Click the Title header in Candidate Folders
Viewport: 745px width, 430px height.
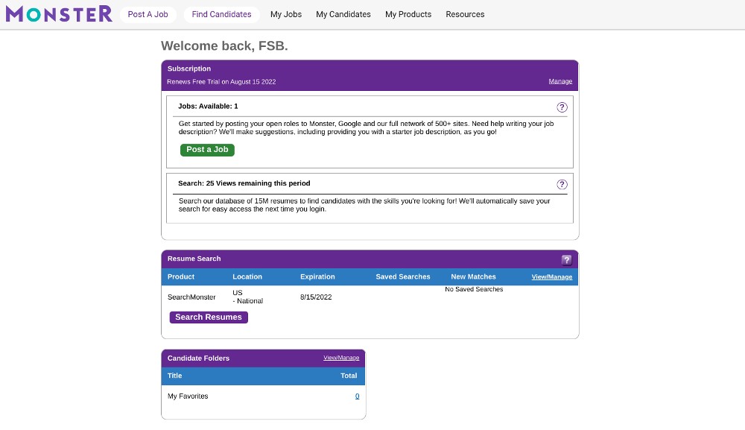(x=174, y=376)
